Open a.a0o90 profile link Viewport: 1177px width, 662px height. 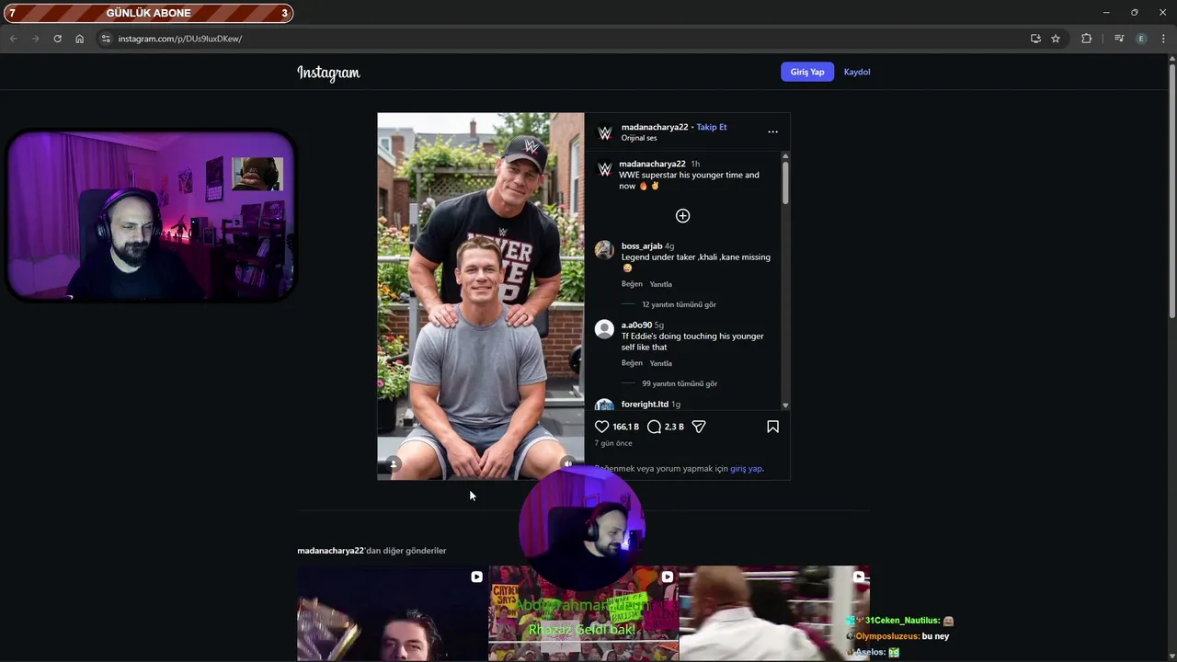coord(636,325)
